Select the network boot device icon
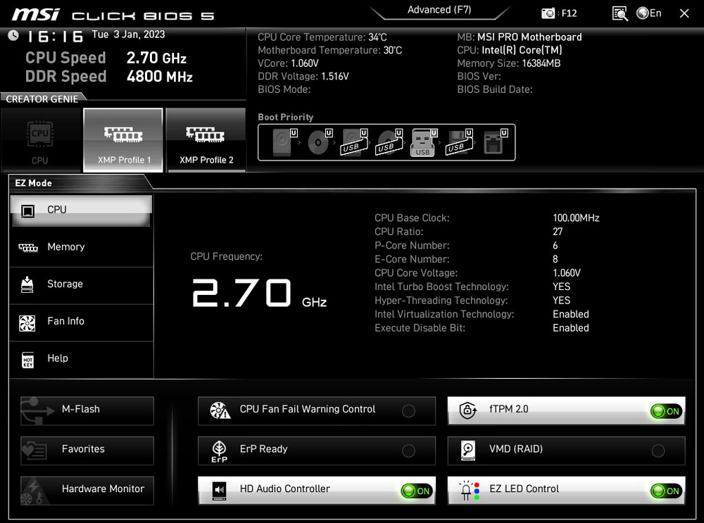This screenshot has width=704, height=523. click(495, 142)
